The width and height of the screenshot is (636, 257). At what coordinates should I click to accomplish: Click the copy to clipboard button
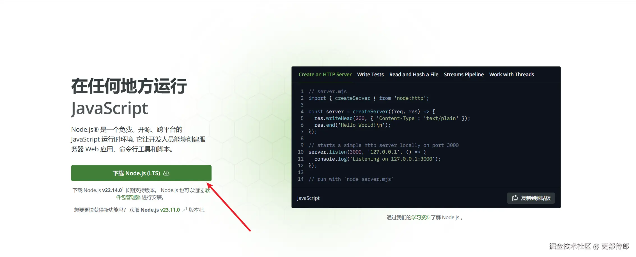531,198
